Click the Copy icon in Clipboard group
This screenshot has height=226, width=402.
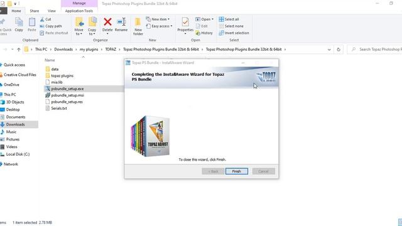tap(19, 24)
